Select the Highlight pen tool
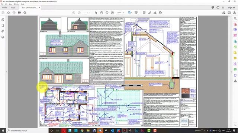The height and width of the screenshot is (133, 238). [x=149, y=13]
